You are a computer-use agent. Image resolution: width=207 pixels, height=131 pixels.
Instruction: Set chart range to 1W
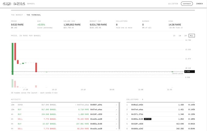click(180, 36)
